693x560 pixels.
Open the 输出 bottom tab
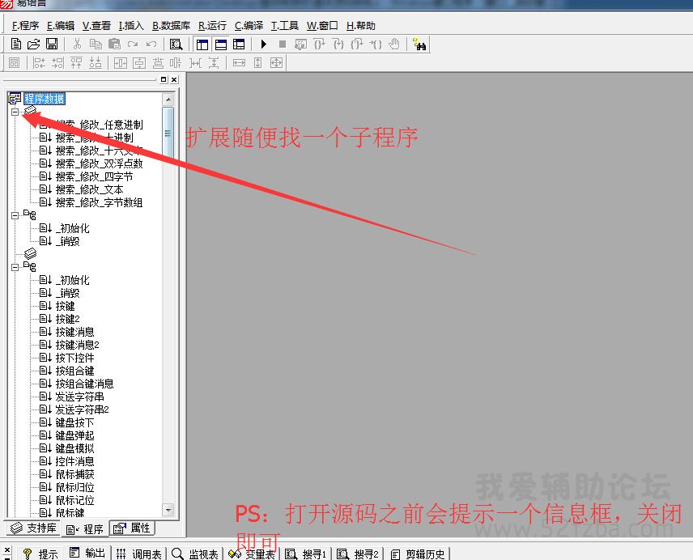[x=87, y=553]
